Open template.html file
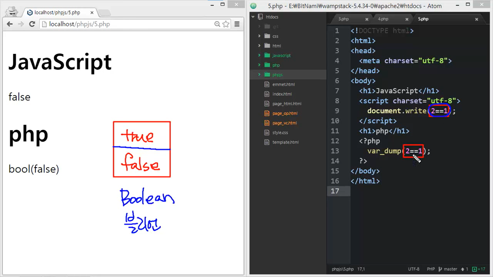This screenshot has width=493, height=277. coord(286,142)
